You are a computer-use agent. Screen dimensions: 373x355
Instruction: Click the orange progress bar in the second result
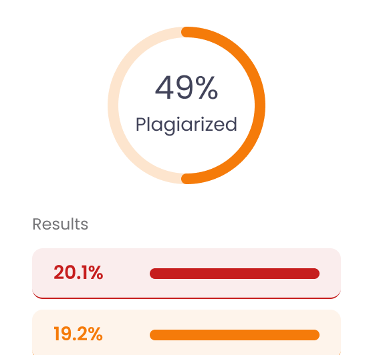coord(235,335)
